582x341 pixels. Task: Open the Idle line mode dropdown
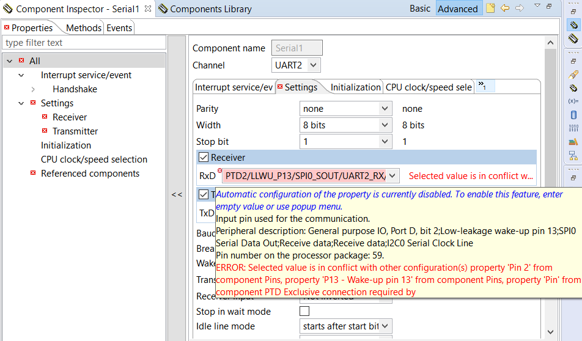[x=385, y=326]
